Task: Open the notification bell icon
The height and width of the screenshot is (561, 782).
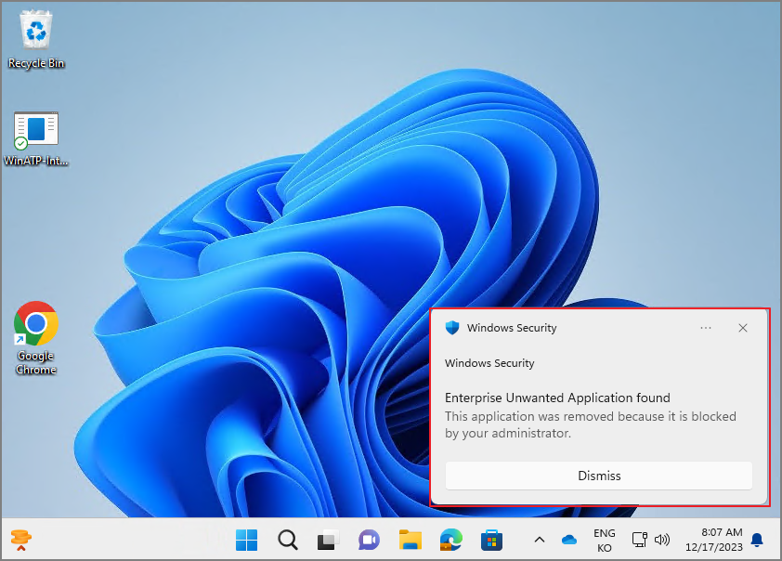Action: click(x=757, y=540)
